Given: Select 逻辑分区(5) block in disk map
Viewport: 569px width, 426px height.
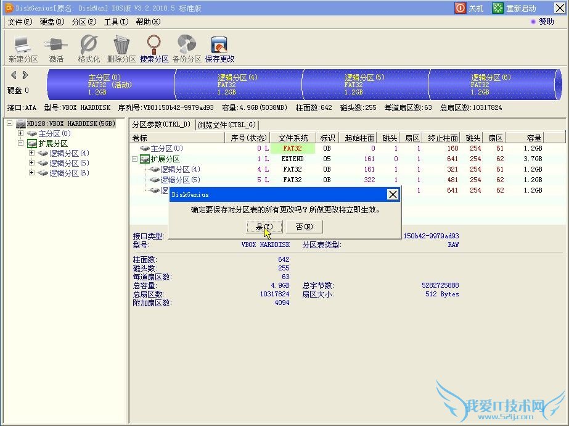Looking at the screenshot, I should pos(365,85).
